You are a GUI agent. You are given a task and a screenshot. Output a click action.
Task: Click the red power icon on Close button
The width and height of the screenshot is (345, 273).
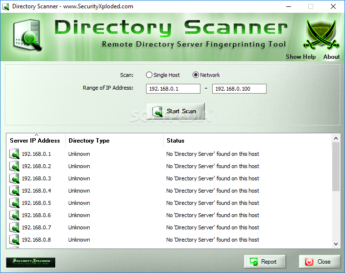309,262
